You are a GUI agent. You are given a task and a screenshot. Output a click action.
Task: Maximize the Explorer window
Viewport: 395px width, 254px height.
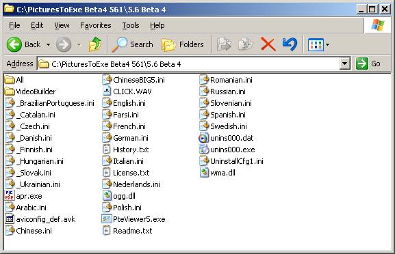point(372,10)
